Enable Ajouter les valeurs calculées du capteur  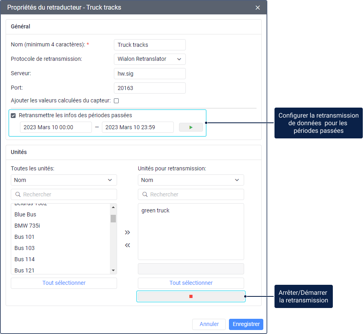(x=116, y=101)
